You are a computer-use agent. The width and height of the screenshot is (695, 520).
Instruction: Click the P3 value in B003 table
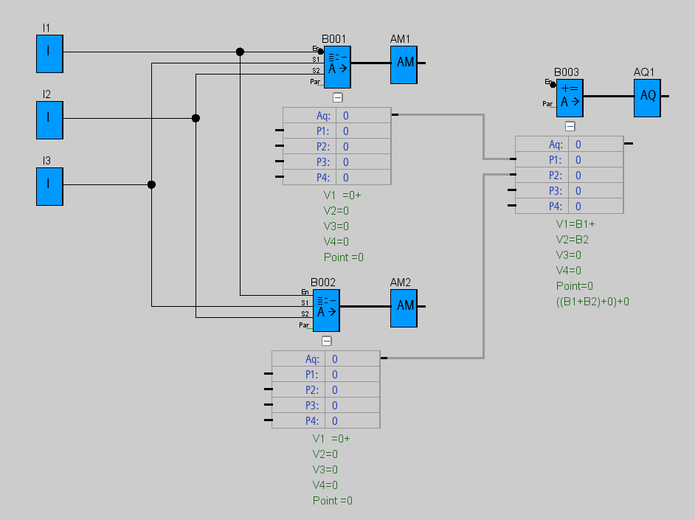(595, 191)
